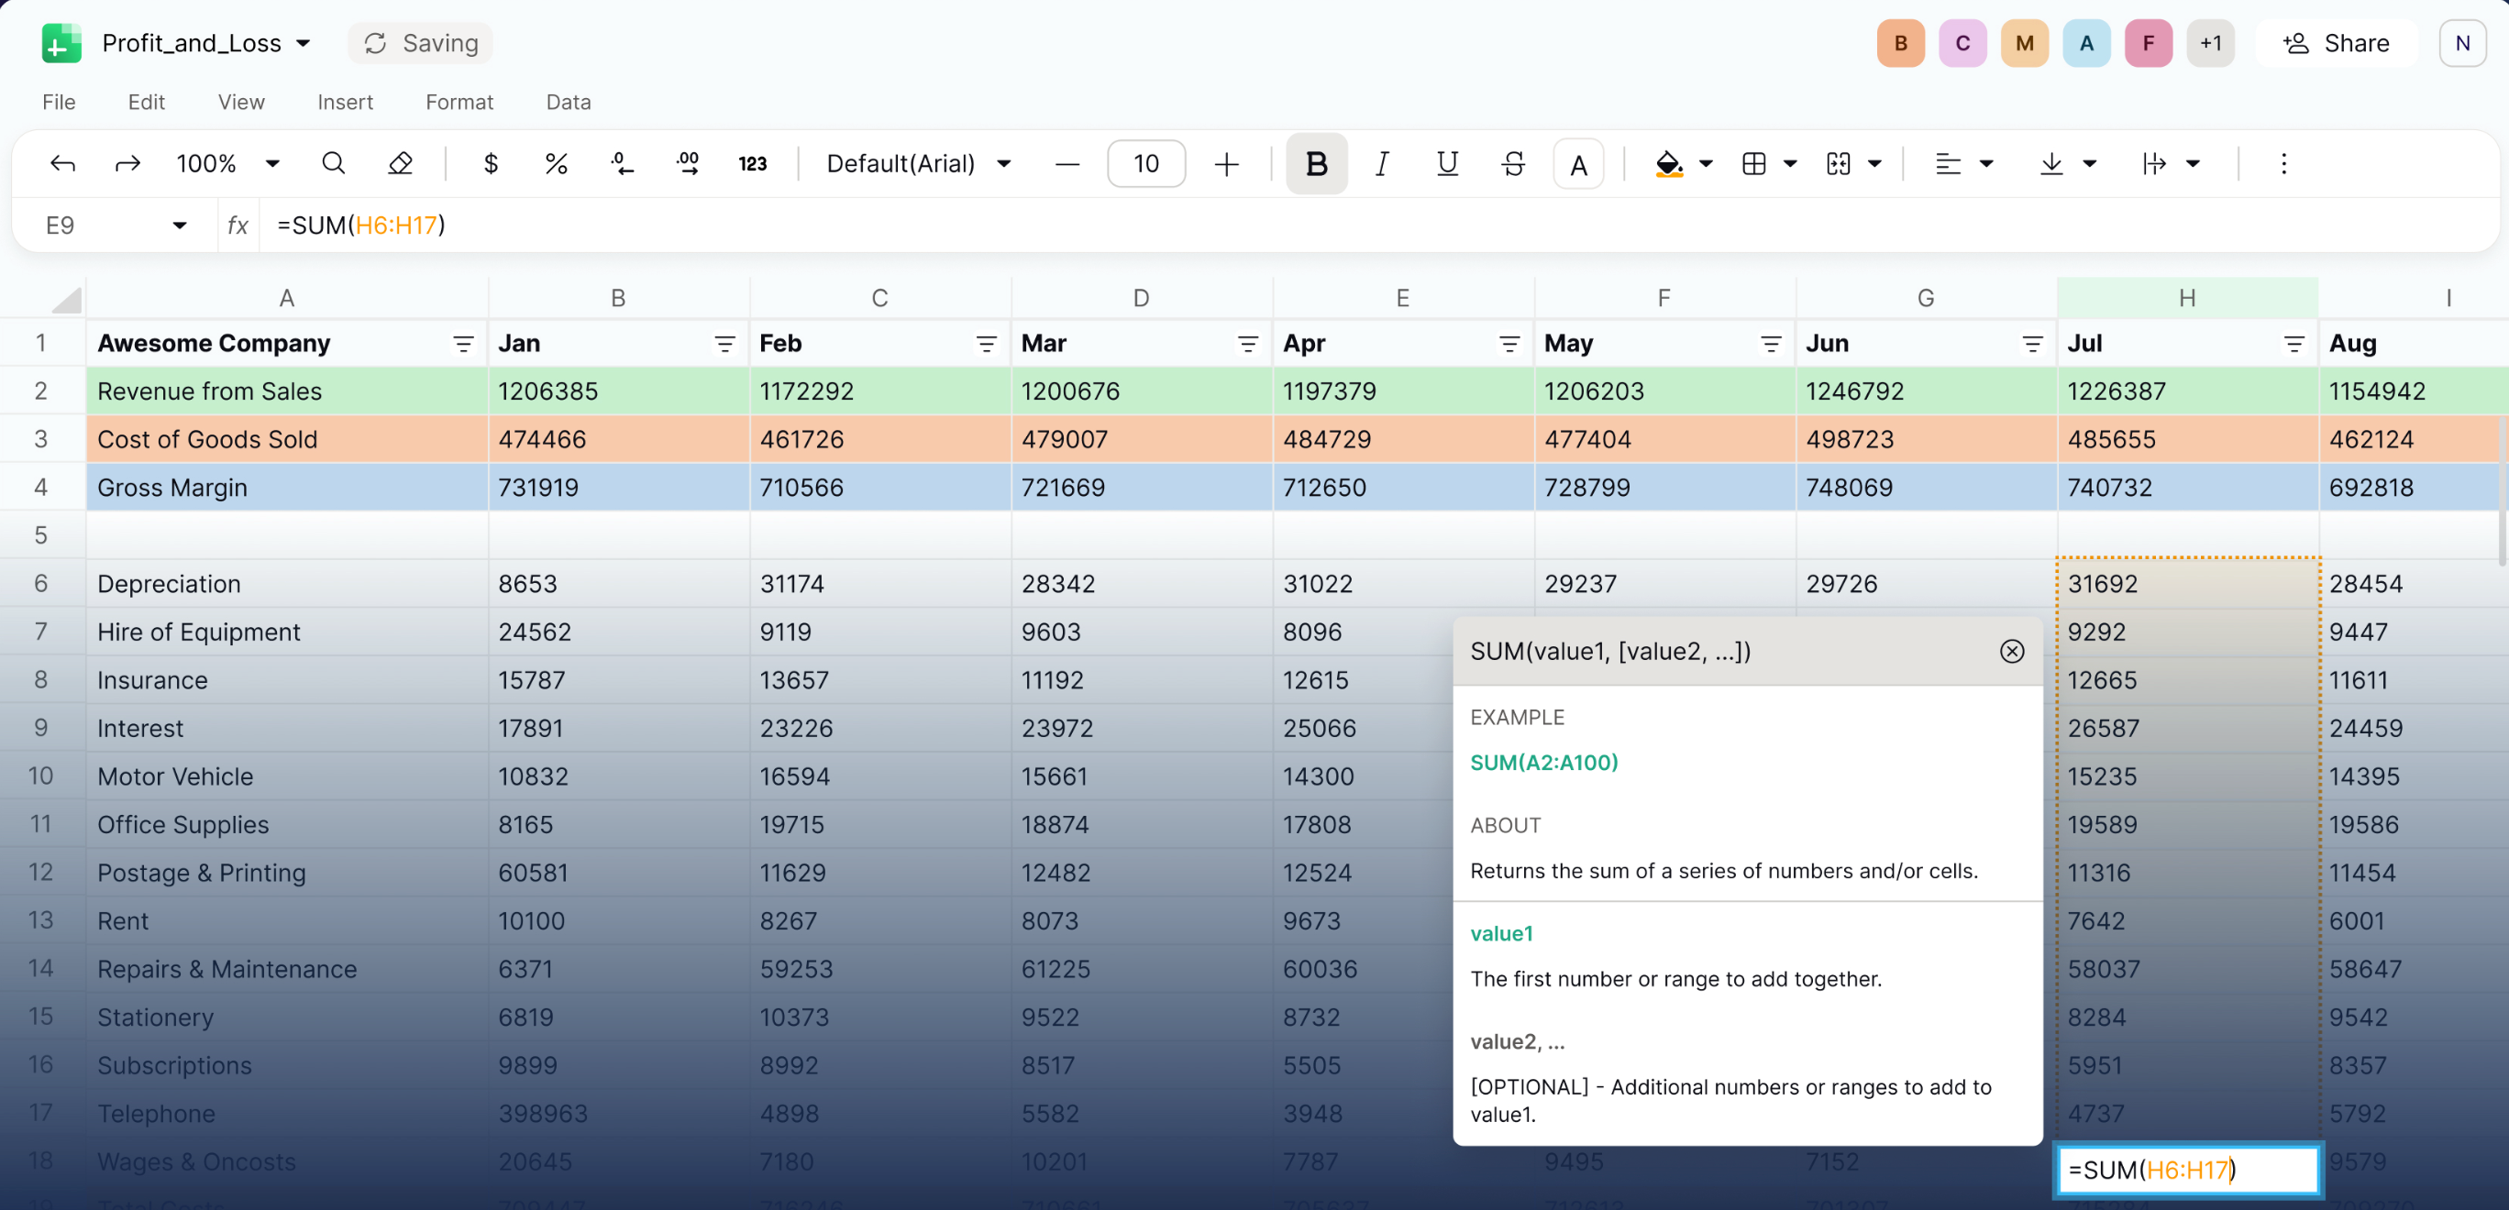Click the search magnifier icon
Screen dimensions: 2509x1210
click(x=333, y=163)
